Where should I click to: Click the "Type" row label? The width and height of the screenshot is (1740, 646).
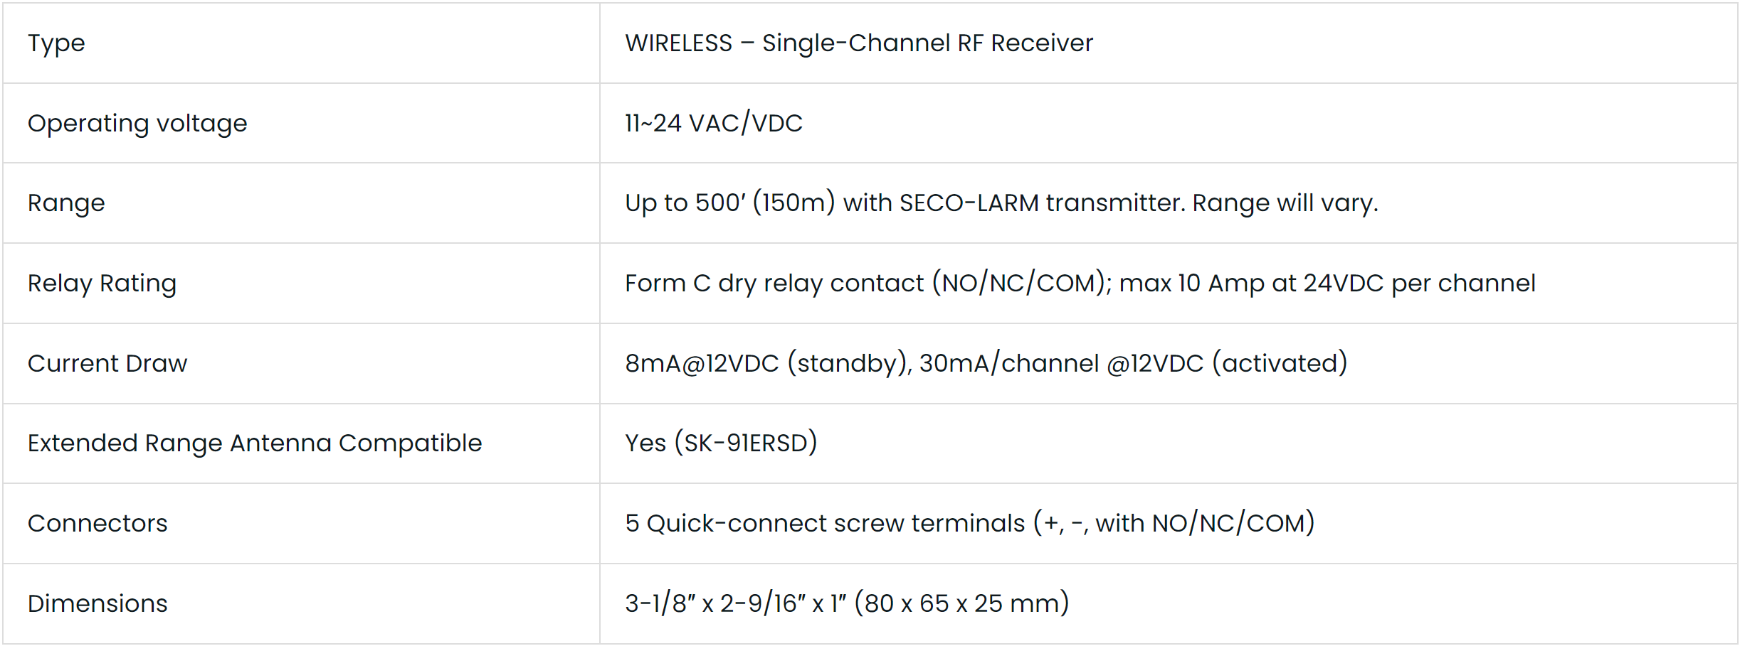click(x=56, y=43)
